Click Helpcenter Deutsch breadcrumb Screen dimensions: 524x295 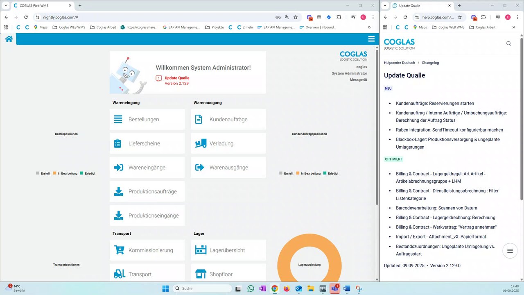click(x=399, y=63)
